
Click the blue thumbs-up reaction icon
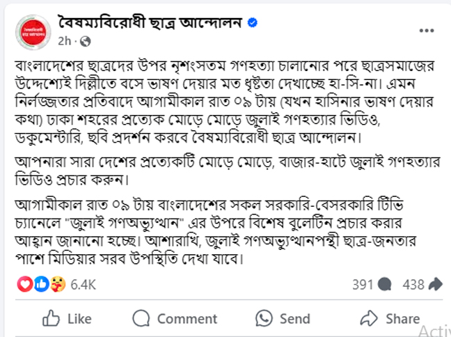[42, 284]
